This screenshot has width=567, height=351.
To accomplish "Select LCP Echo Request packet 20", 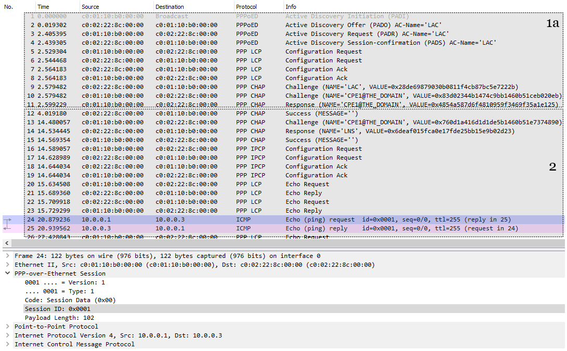I will click(x=293, y=184).
